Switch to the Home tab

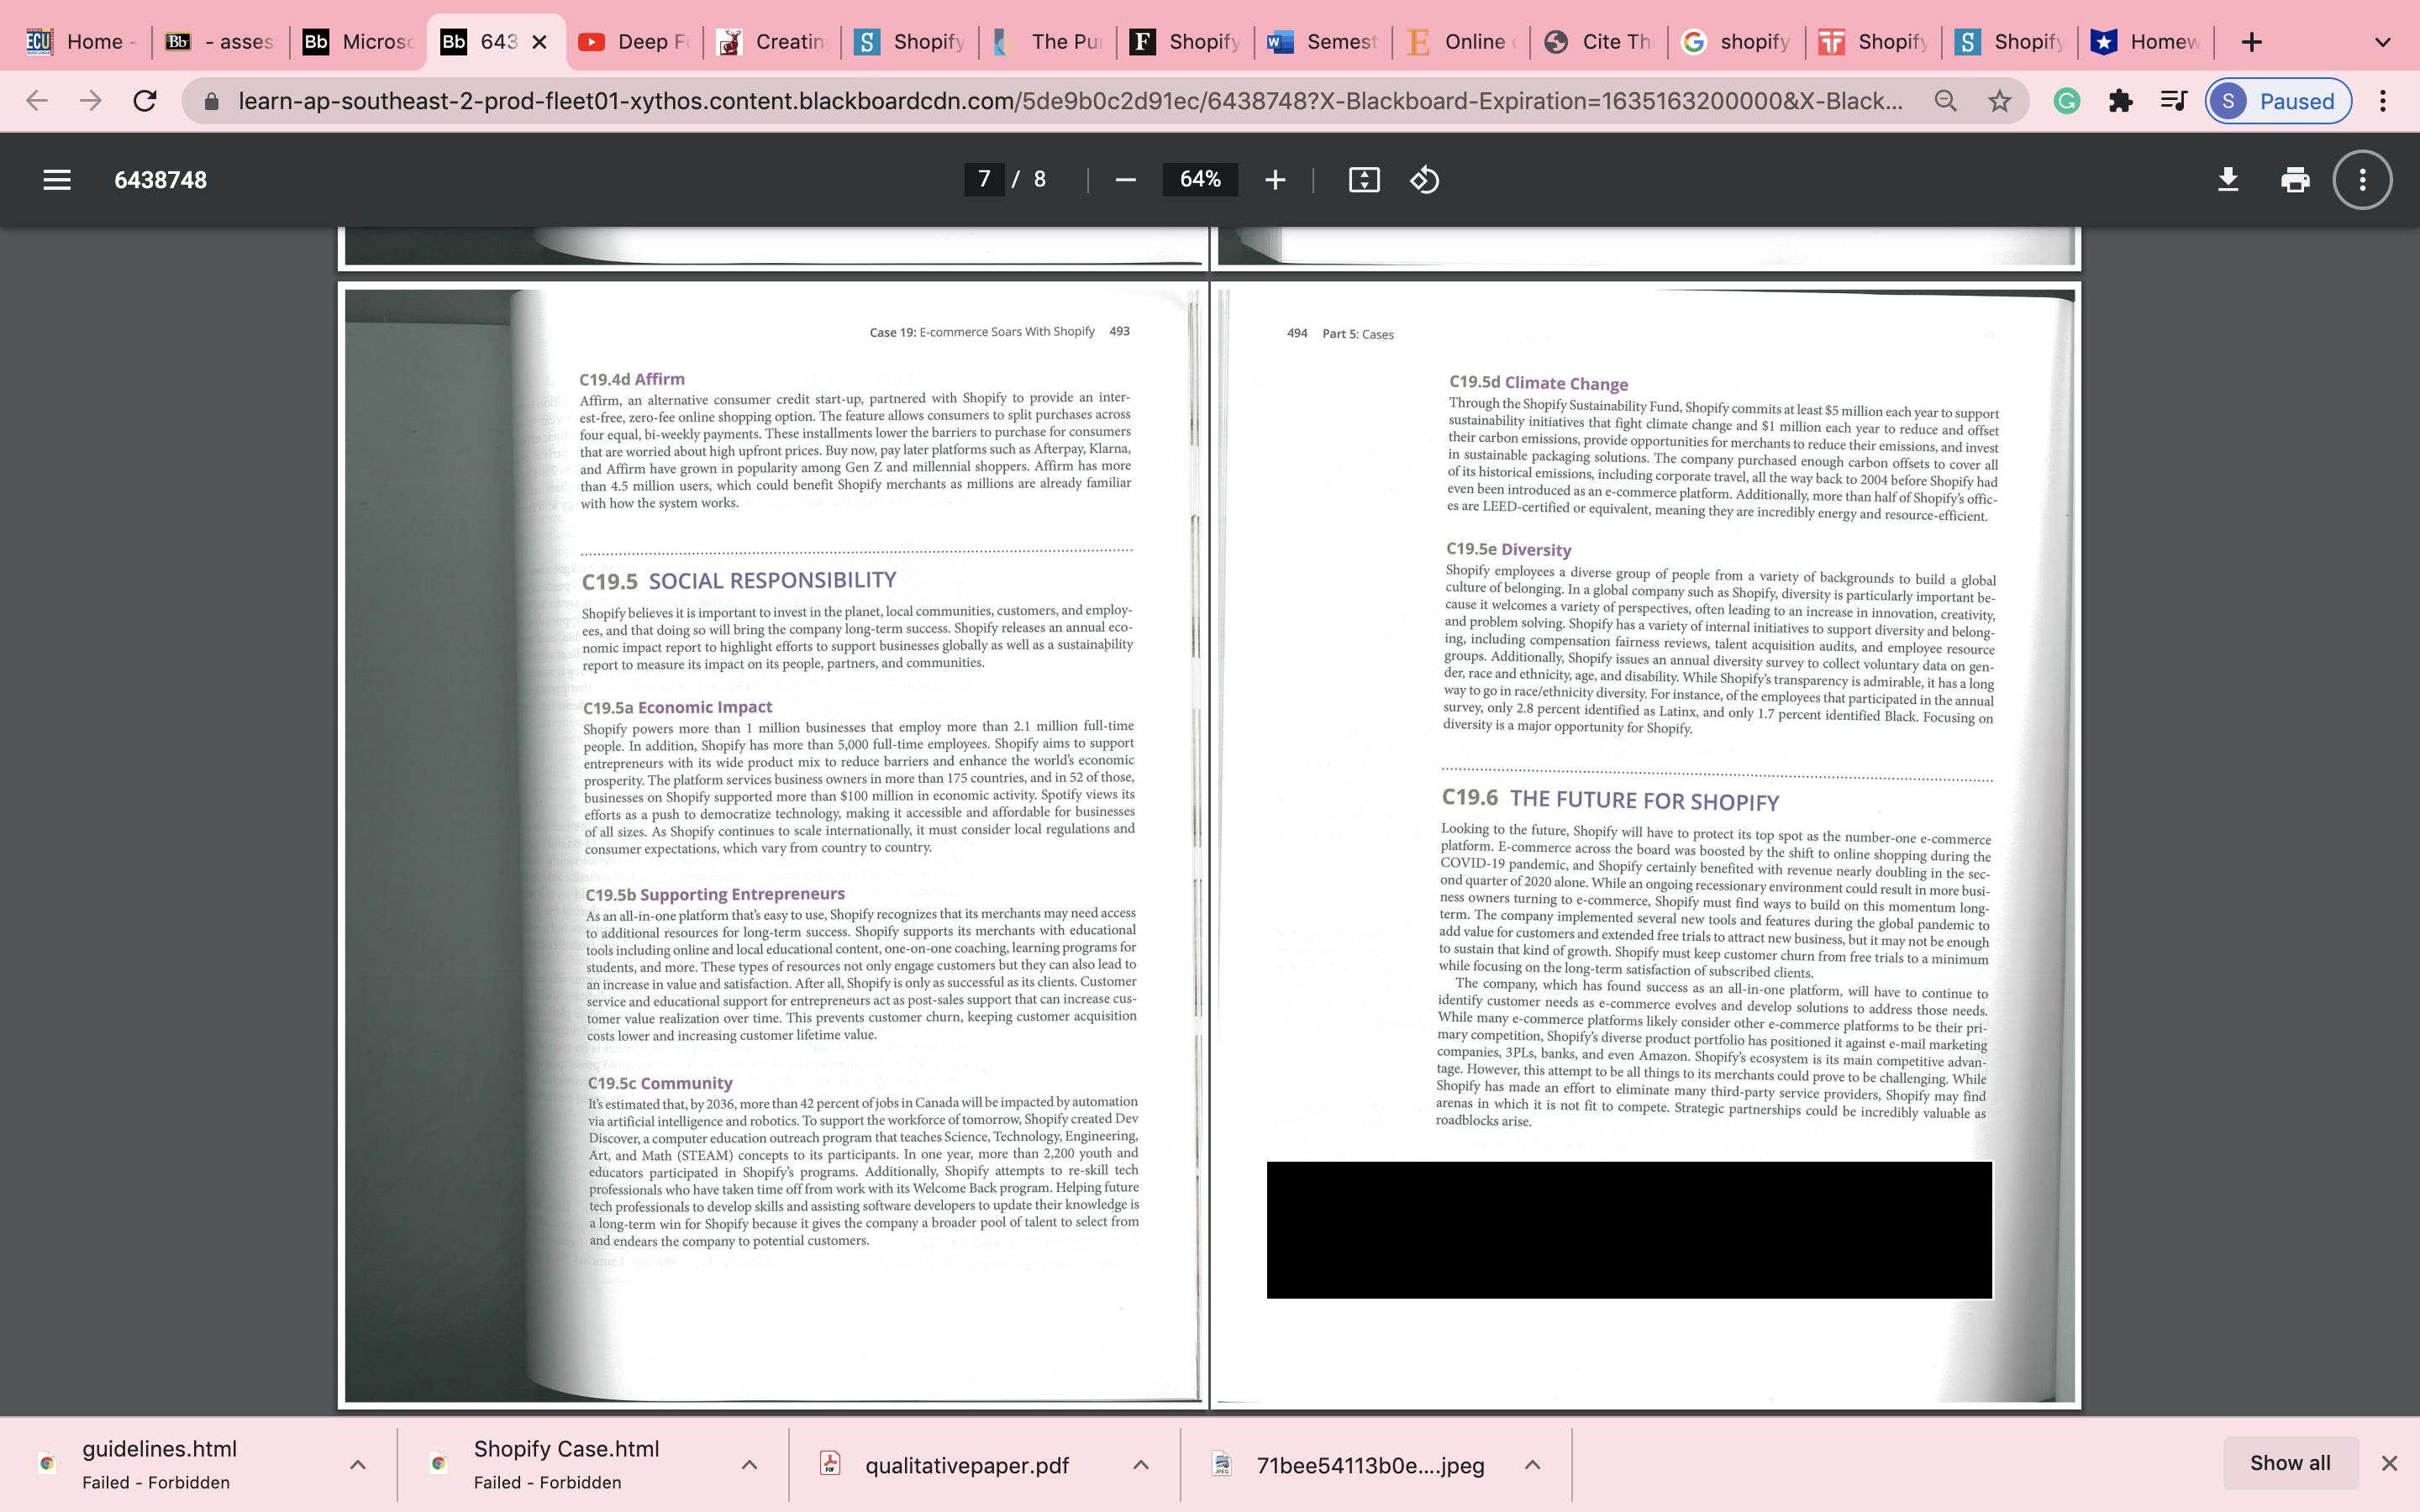pyautogui.click(x=82, y=42)
